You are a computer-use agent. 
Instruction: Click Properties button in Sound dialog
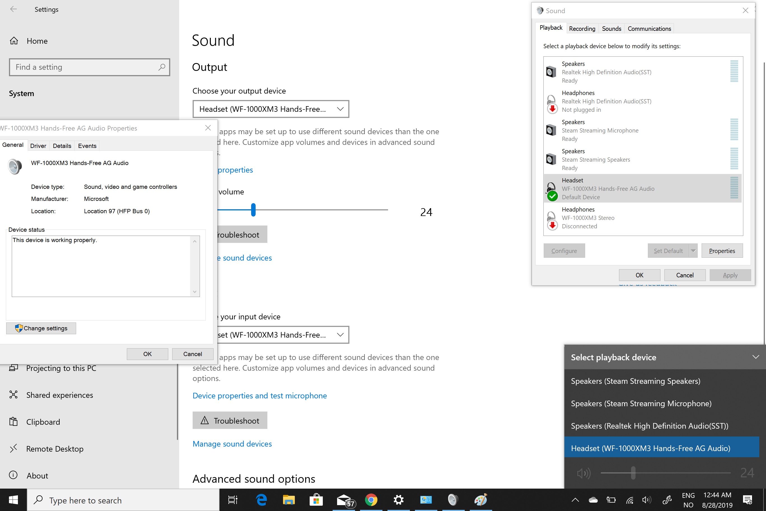click(x=722, y=251)
